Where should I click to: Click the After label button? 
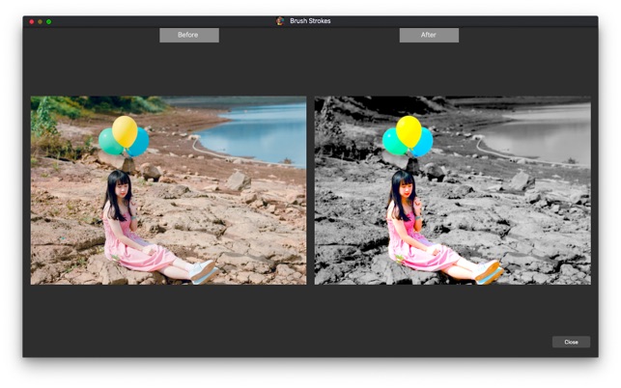(x=429, y=36)
